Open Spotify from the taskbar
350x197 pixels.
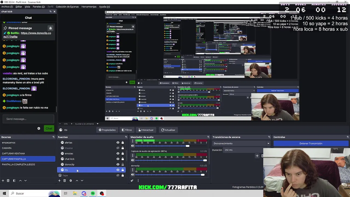[x=93, y=193]
